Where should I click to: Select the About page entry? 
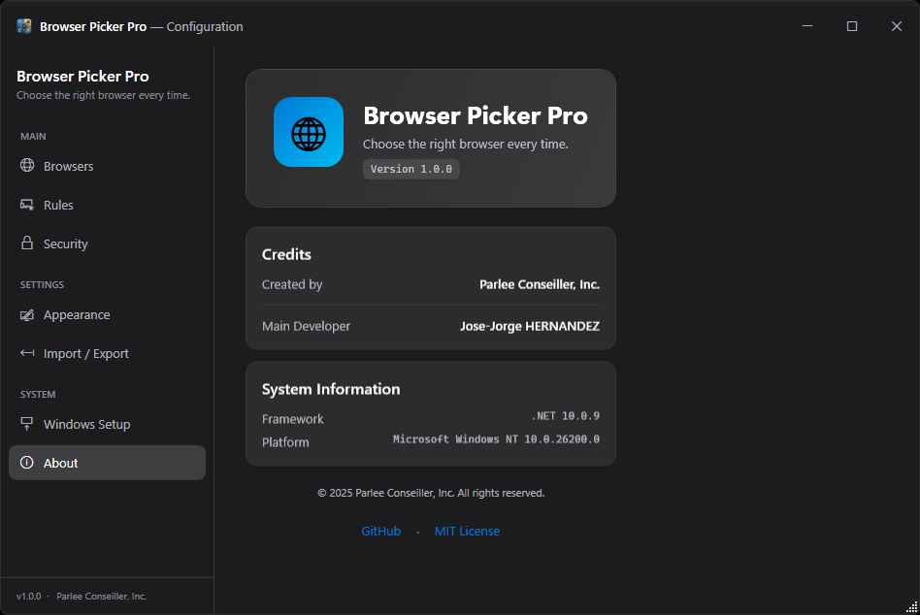click(108, 463)
